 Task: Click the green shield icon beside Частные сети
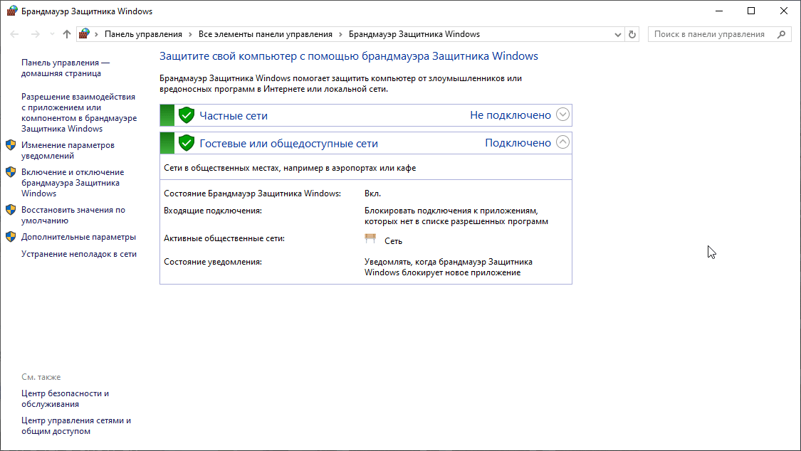[186, 115]
